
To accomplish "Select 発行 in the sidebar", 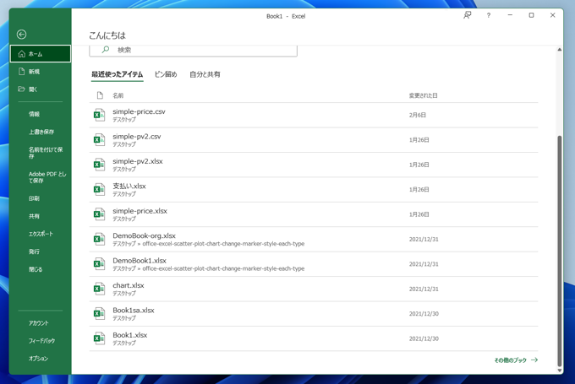I will tap(34, 251).
